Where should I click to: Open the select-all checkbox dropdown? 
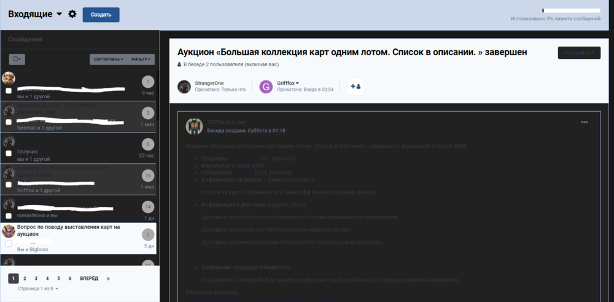[x=17, y=60]
